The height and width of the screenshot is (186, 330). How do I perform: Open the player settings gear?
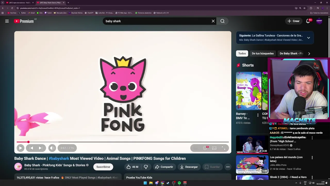tap(205, 148)
